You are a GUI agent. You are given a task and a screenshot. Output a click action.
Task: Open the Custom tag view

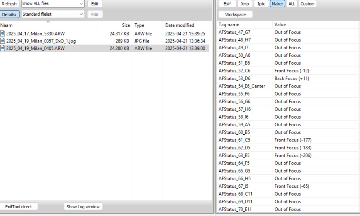tap(308, 4)
